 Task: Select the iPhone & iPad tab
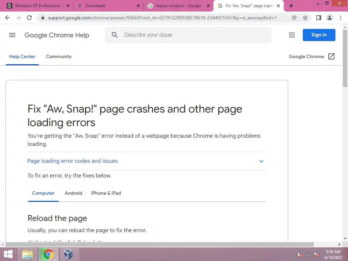[x=106, y=193]
